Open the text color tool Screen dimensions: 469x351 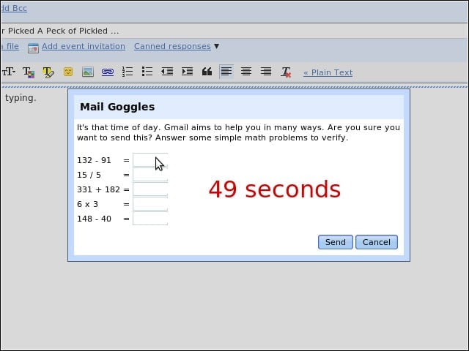(x=29, y=72)
